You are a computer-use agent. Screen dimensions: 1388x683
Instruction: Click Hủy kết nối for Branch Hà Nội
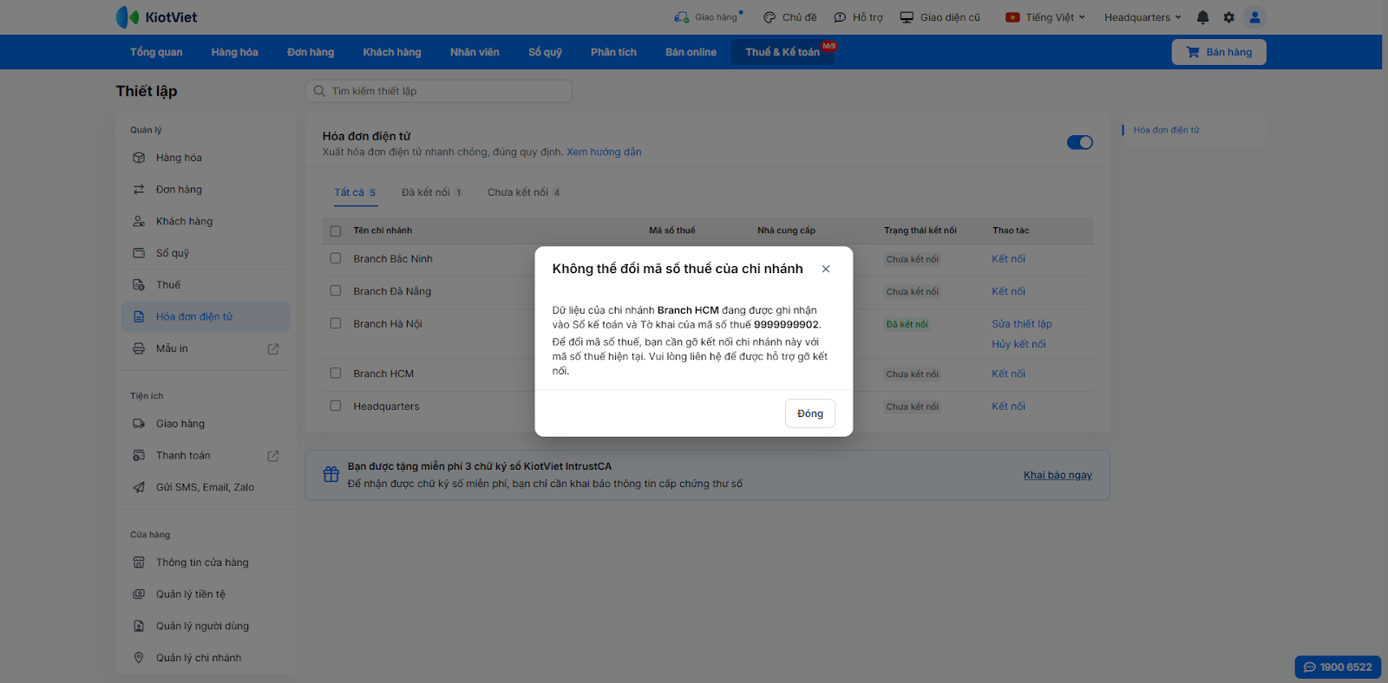[1018, 344]
